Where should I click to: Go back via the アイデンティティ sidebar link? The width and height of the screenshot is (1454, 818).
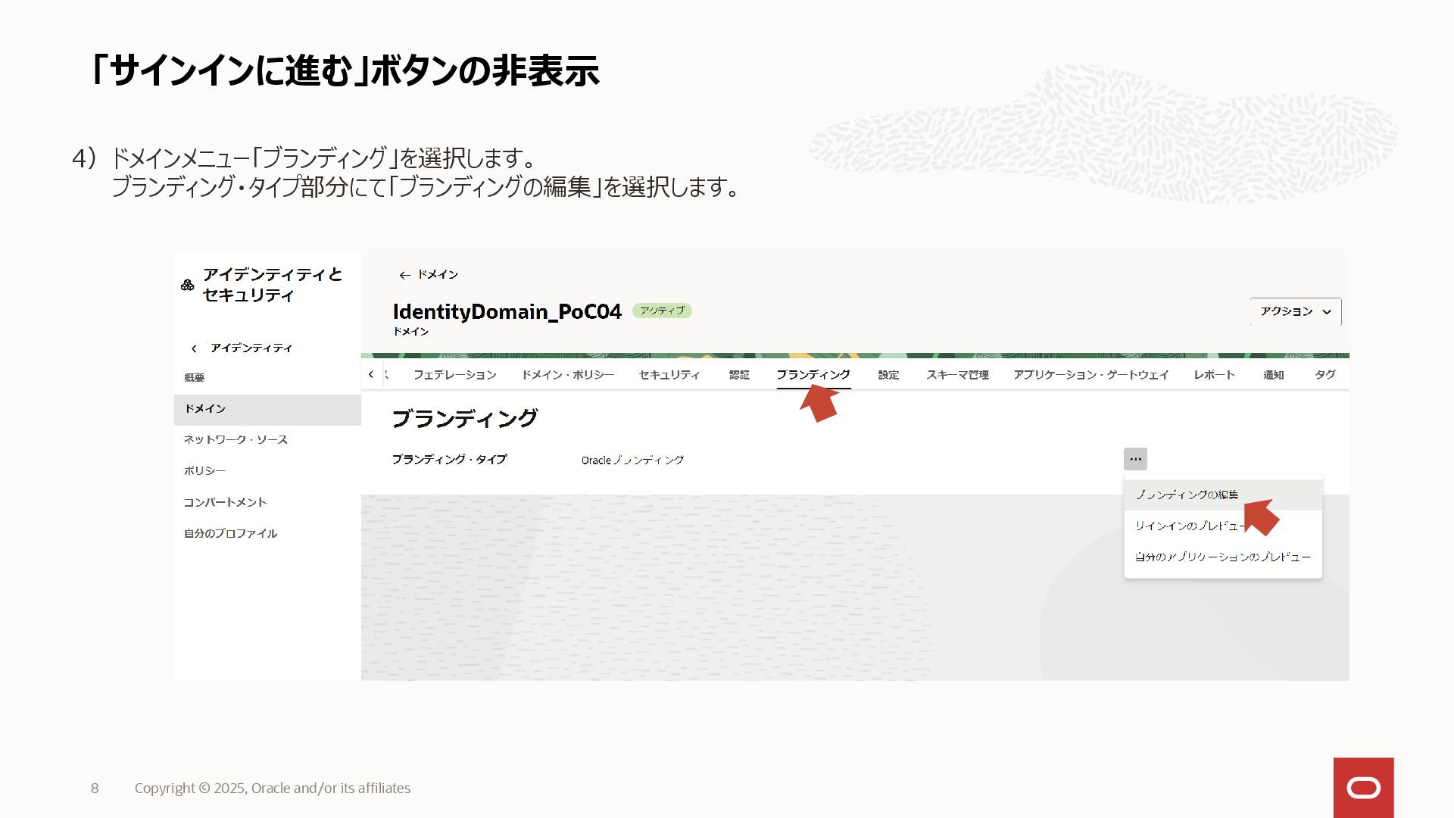[x=251, y=348]
